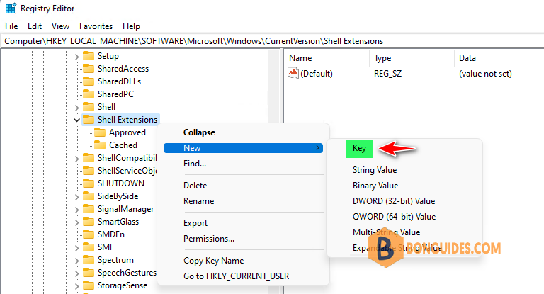Screen dimensions: 544x294
Task: Open the Edit menu
Action: (x=35, y=26)
